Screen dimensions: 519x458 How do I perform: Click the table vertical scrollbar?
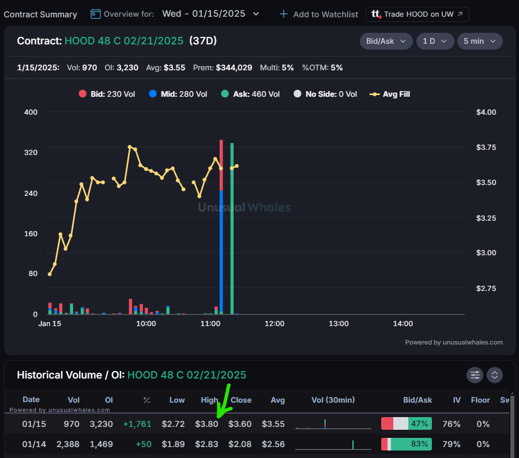coord(512,425)
